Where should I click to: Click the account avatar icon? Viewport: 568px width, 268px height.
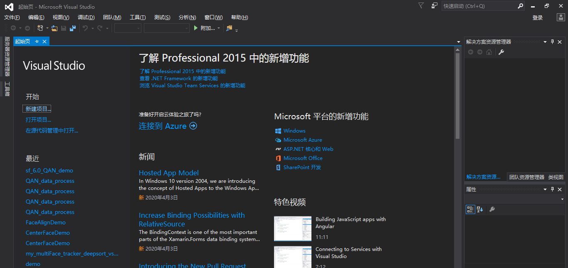click(x=561, y=17)
